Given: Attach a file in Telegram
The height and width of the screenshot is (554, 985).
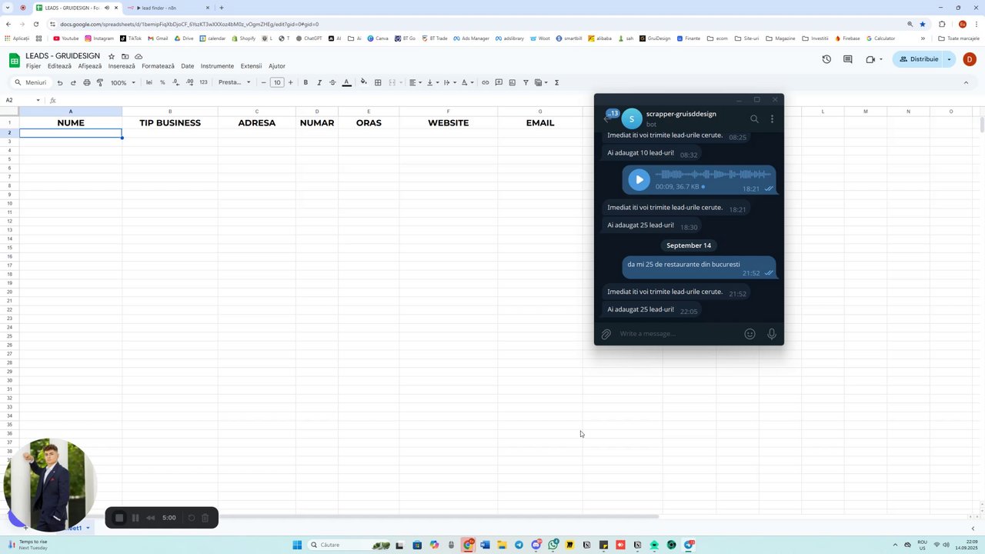Looking at the screenshot, I should [606, 334].
